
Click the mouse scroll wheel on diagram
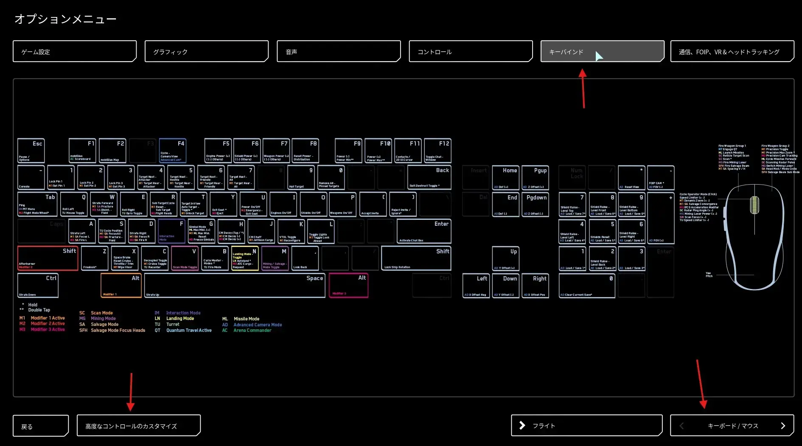pos(754,205)
